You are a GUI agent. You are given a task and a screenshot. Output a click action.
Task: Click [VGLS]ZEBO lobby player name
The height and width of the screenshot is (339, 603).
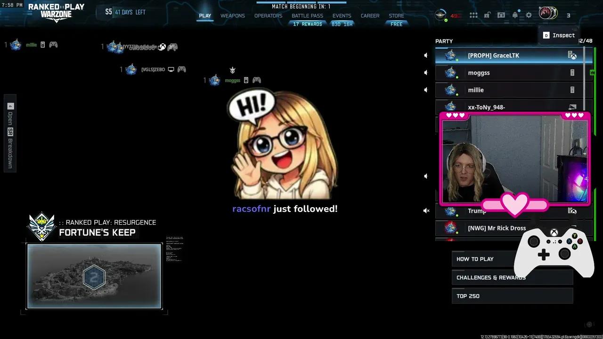[153, 70]
